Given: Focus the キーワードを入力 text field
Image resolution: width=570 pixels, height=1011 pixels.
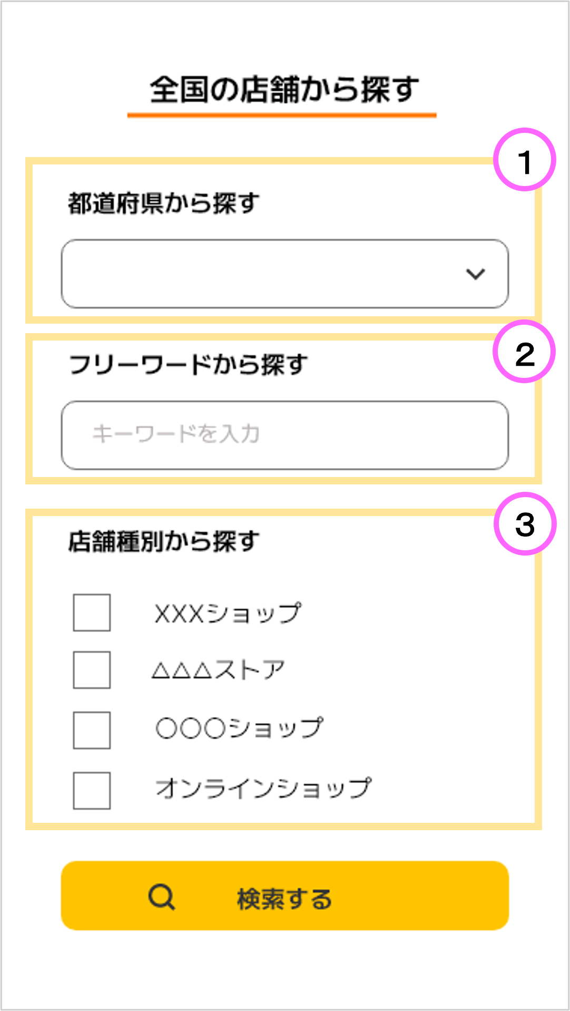Looking at the screenshot, I should pos(284,435).
